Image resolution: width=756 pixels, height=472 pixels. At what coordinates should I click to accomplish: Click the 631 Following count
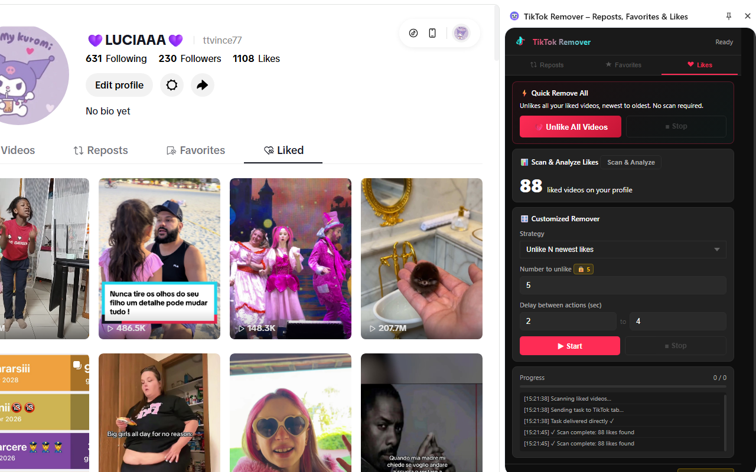point(116,58)
